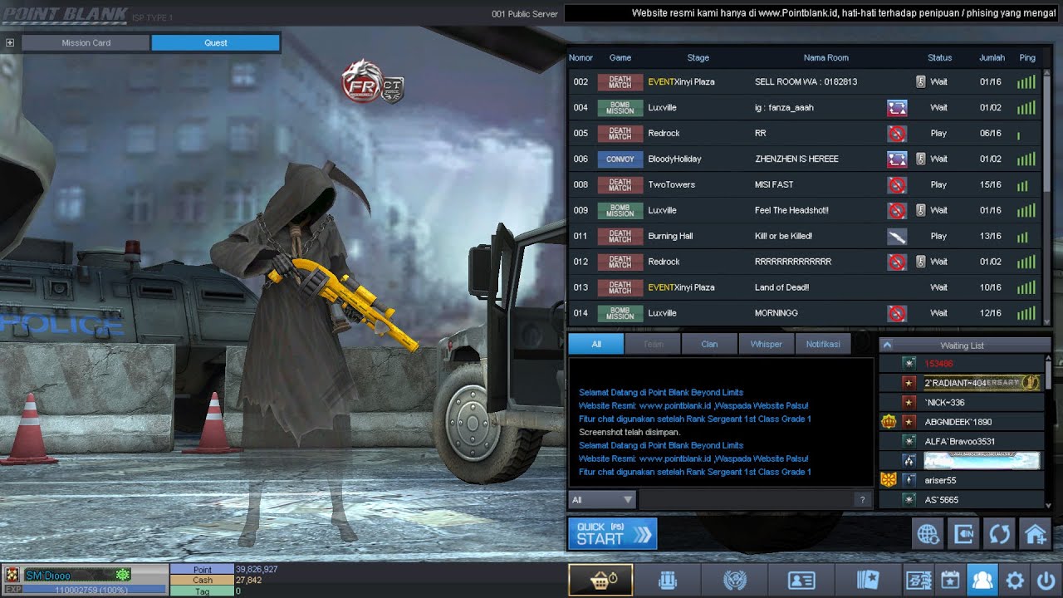
Task: Switch to Quest tab
Action: pyautogui.click(x=216, y=42)
